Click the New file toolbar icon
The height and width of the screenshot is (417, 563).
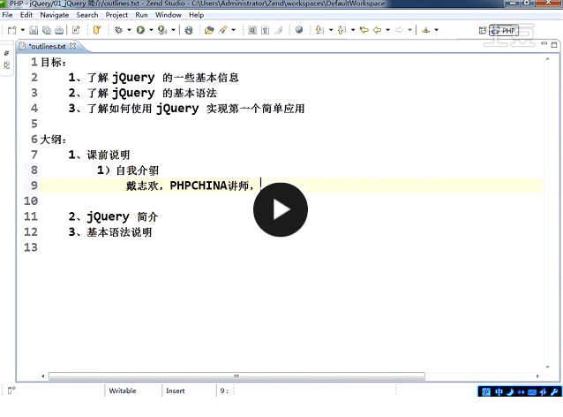point(11,30)
